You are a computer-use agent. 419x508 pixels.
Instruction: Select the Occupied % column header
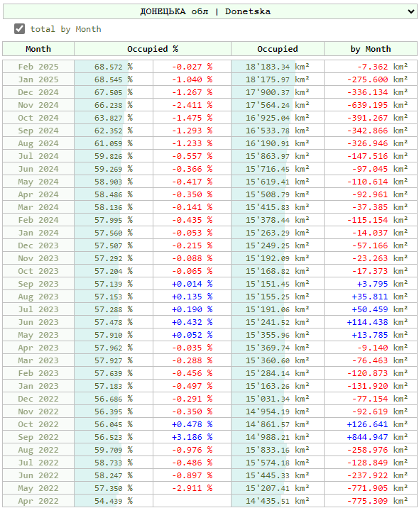coord(153,49)
